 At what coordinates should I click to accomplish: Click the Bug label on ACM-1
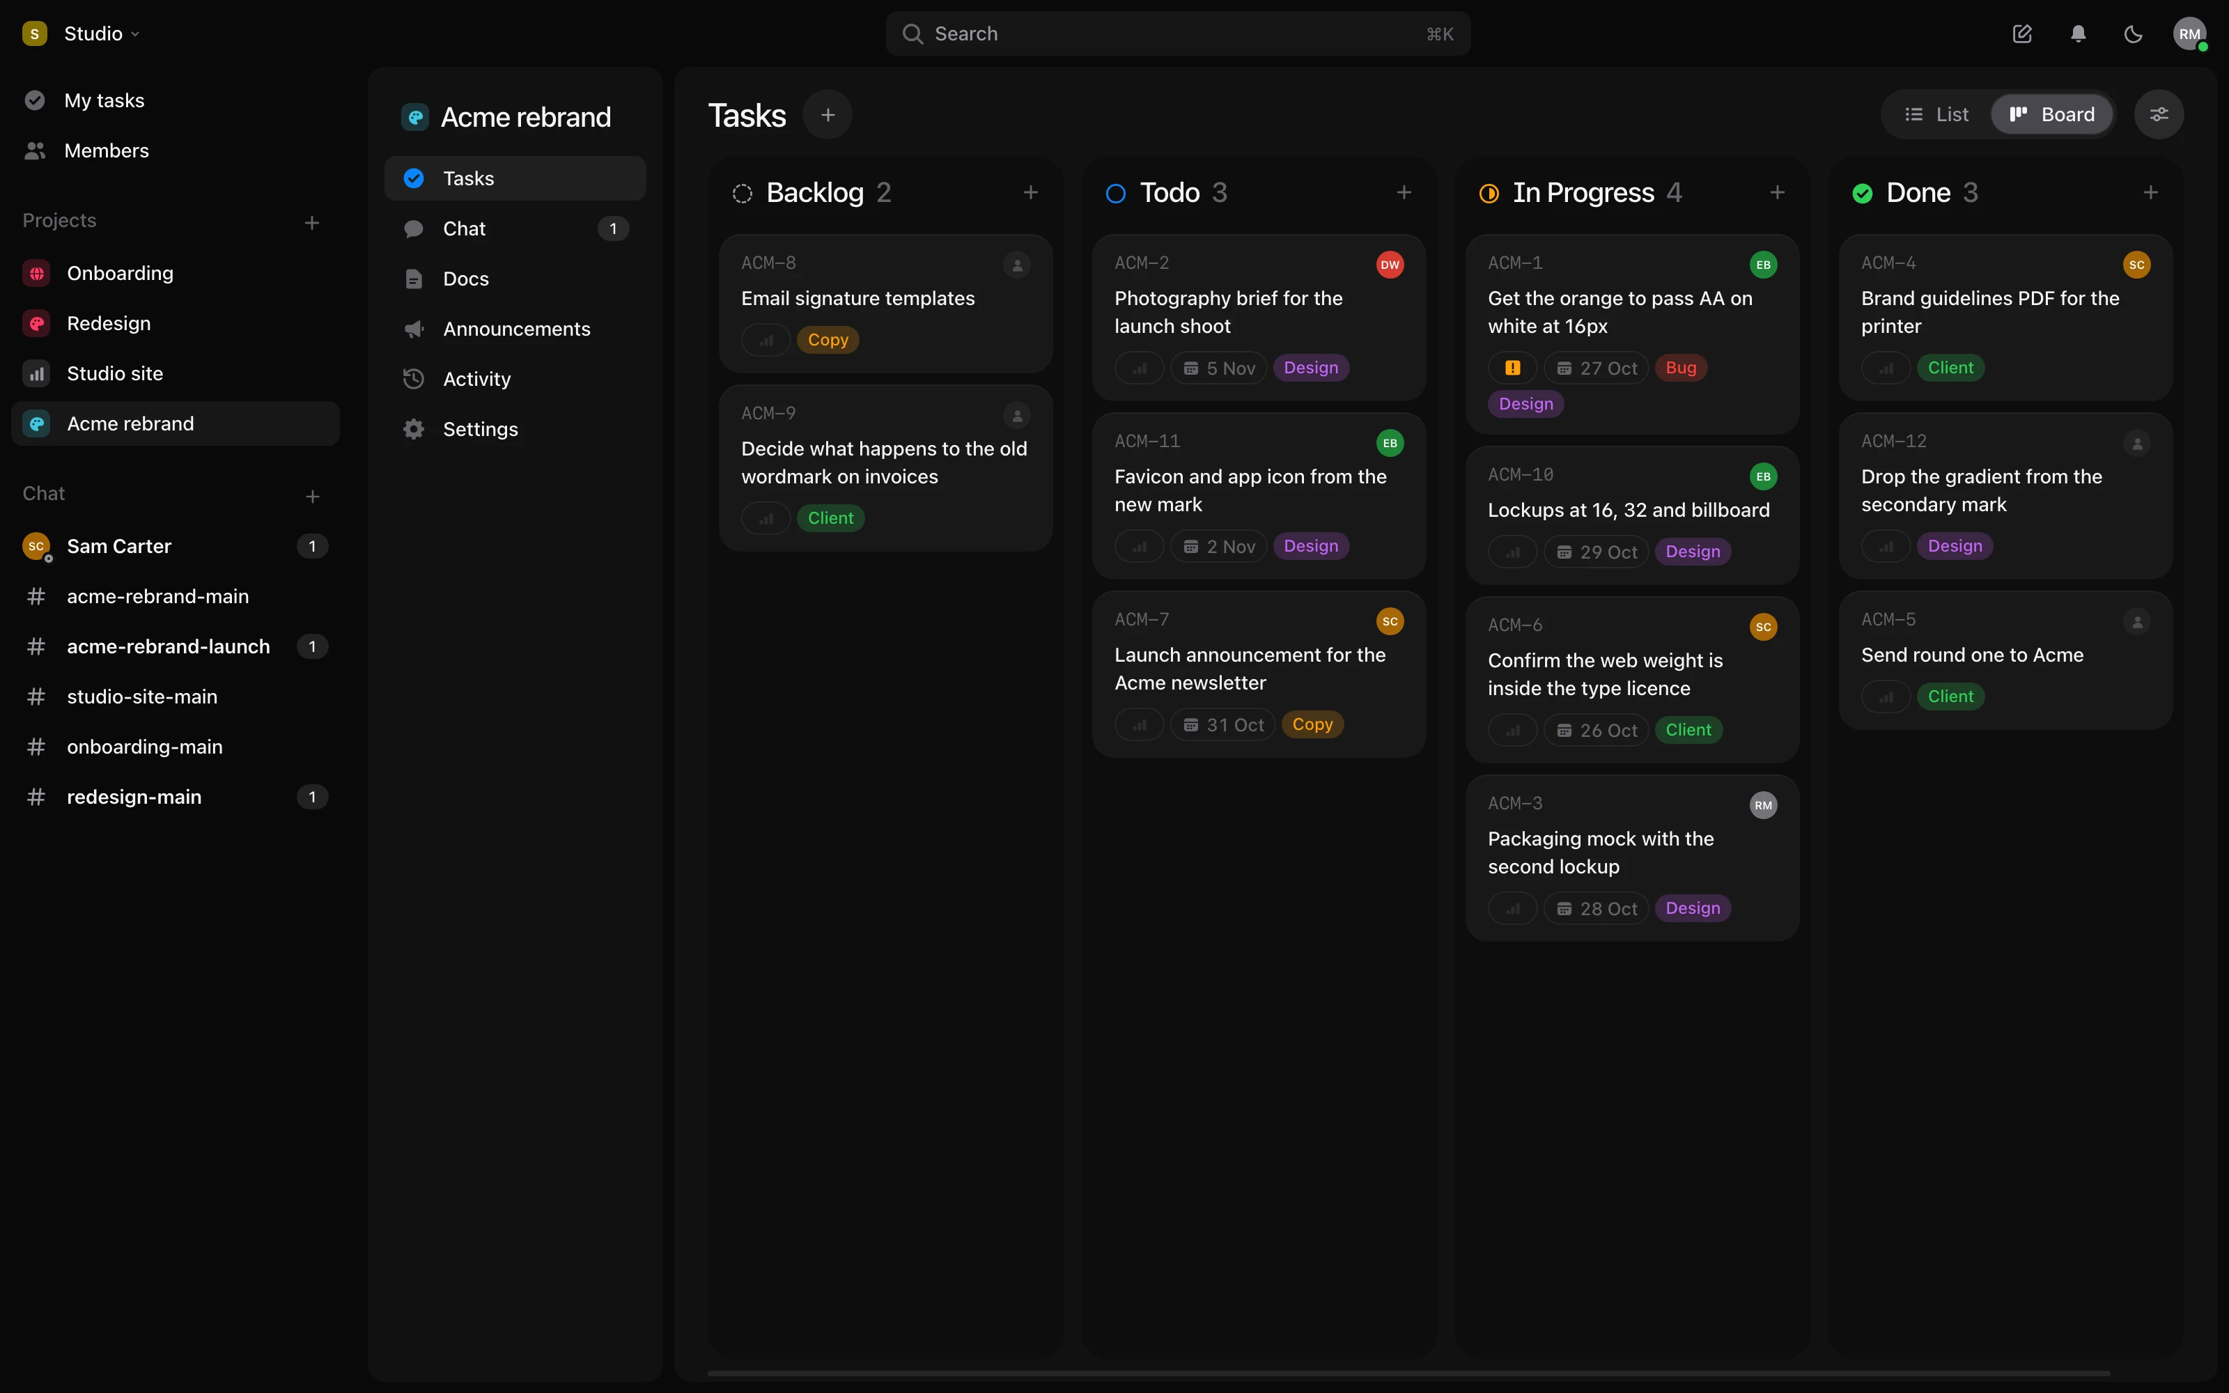pyautogui.click(x=1681, y=368)
